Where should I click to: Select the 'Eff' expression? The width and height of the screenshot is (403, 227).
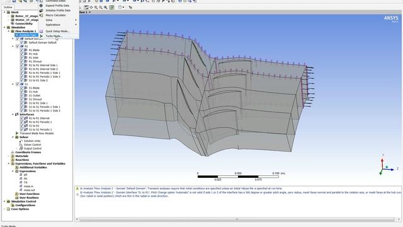click(25, 175)
